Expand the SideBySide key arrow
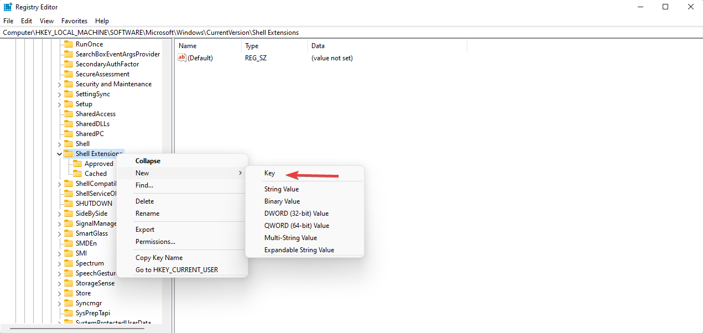703x333 pixels. coord(59,214)
